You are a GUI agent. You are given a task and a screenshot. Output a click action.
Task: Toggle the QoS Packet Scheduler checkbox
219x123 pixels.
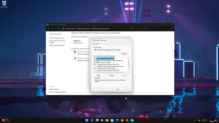95,63
